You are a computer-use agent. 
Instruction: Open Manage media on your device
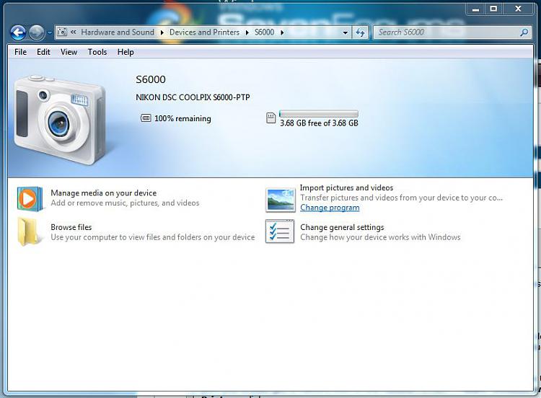point(103,193)
